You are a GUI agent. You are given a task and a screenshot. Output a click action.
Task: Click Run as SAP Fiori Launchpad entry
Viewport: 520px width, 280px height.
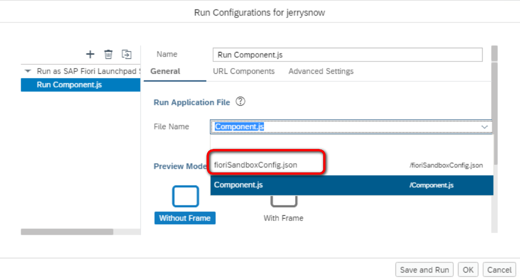click(89, 71)
